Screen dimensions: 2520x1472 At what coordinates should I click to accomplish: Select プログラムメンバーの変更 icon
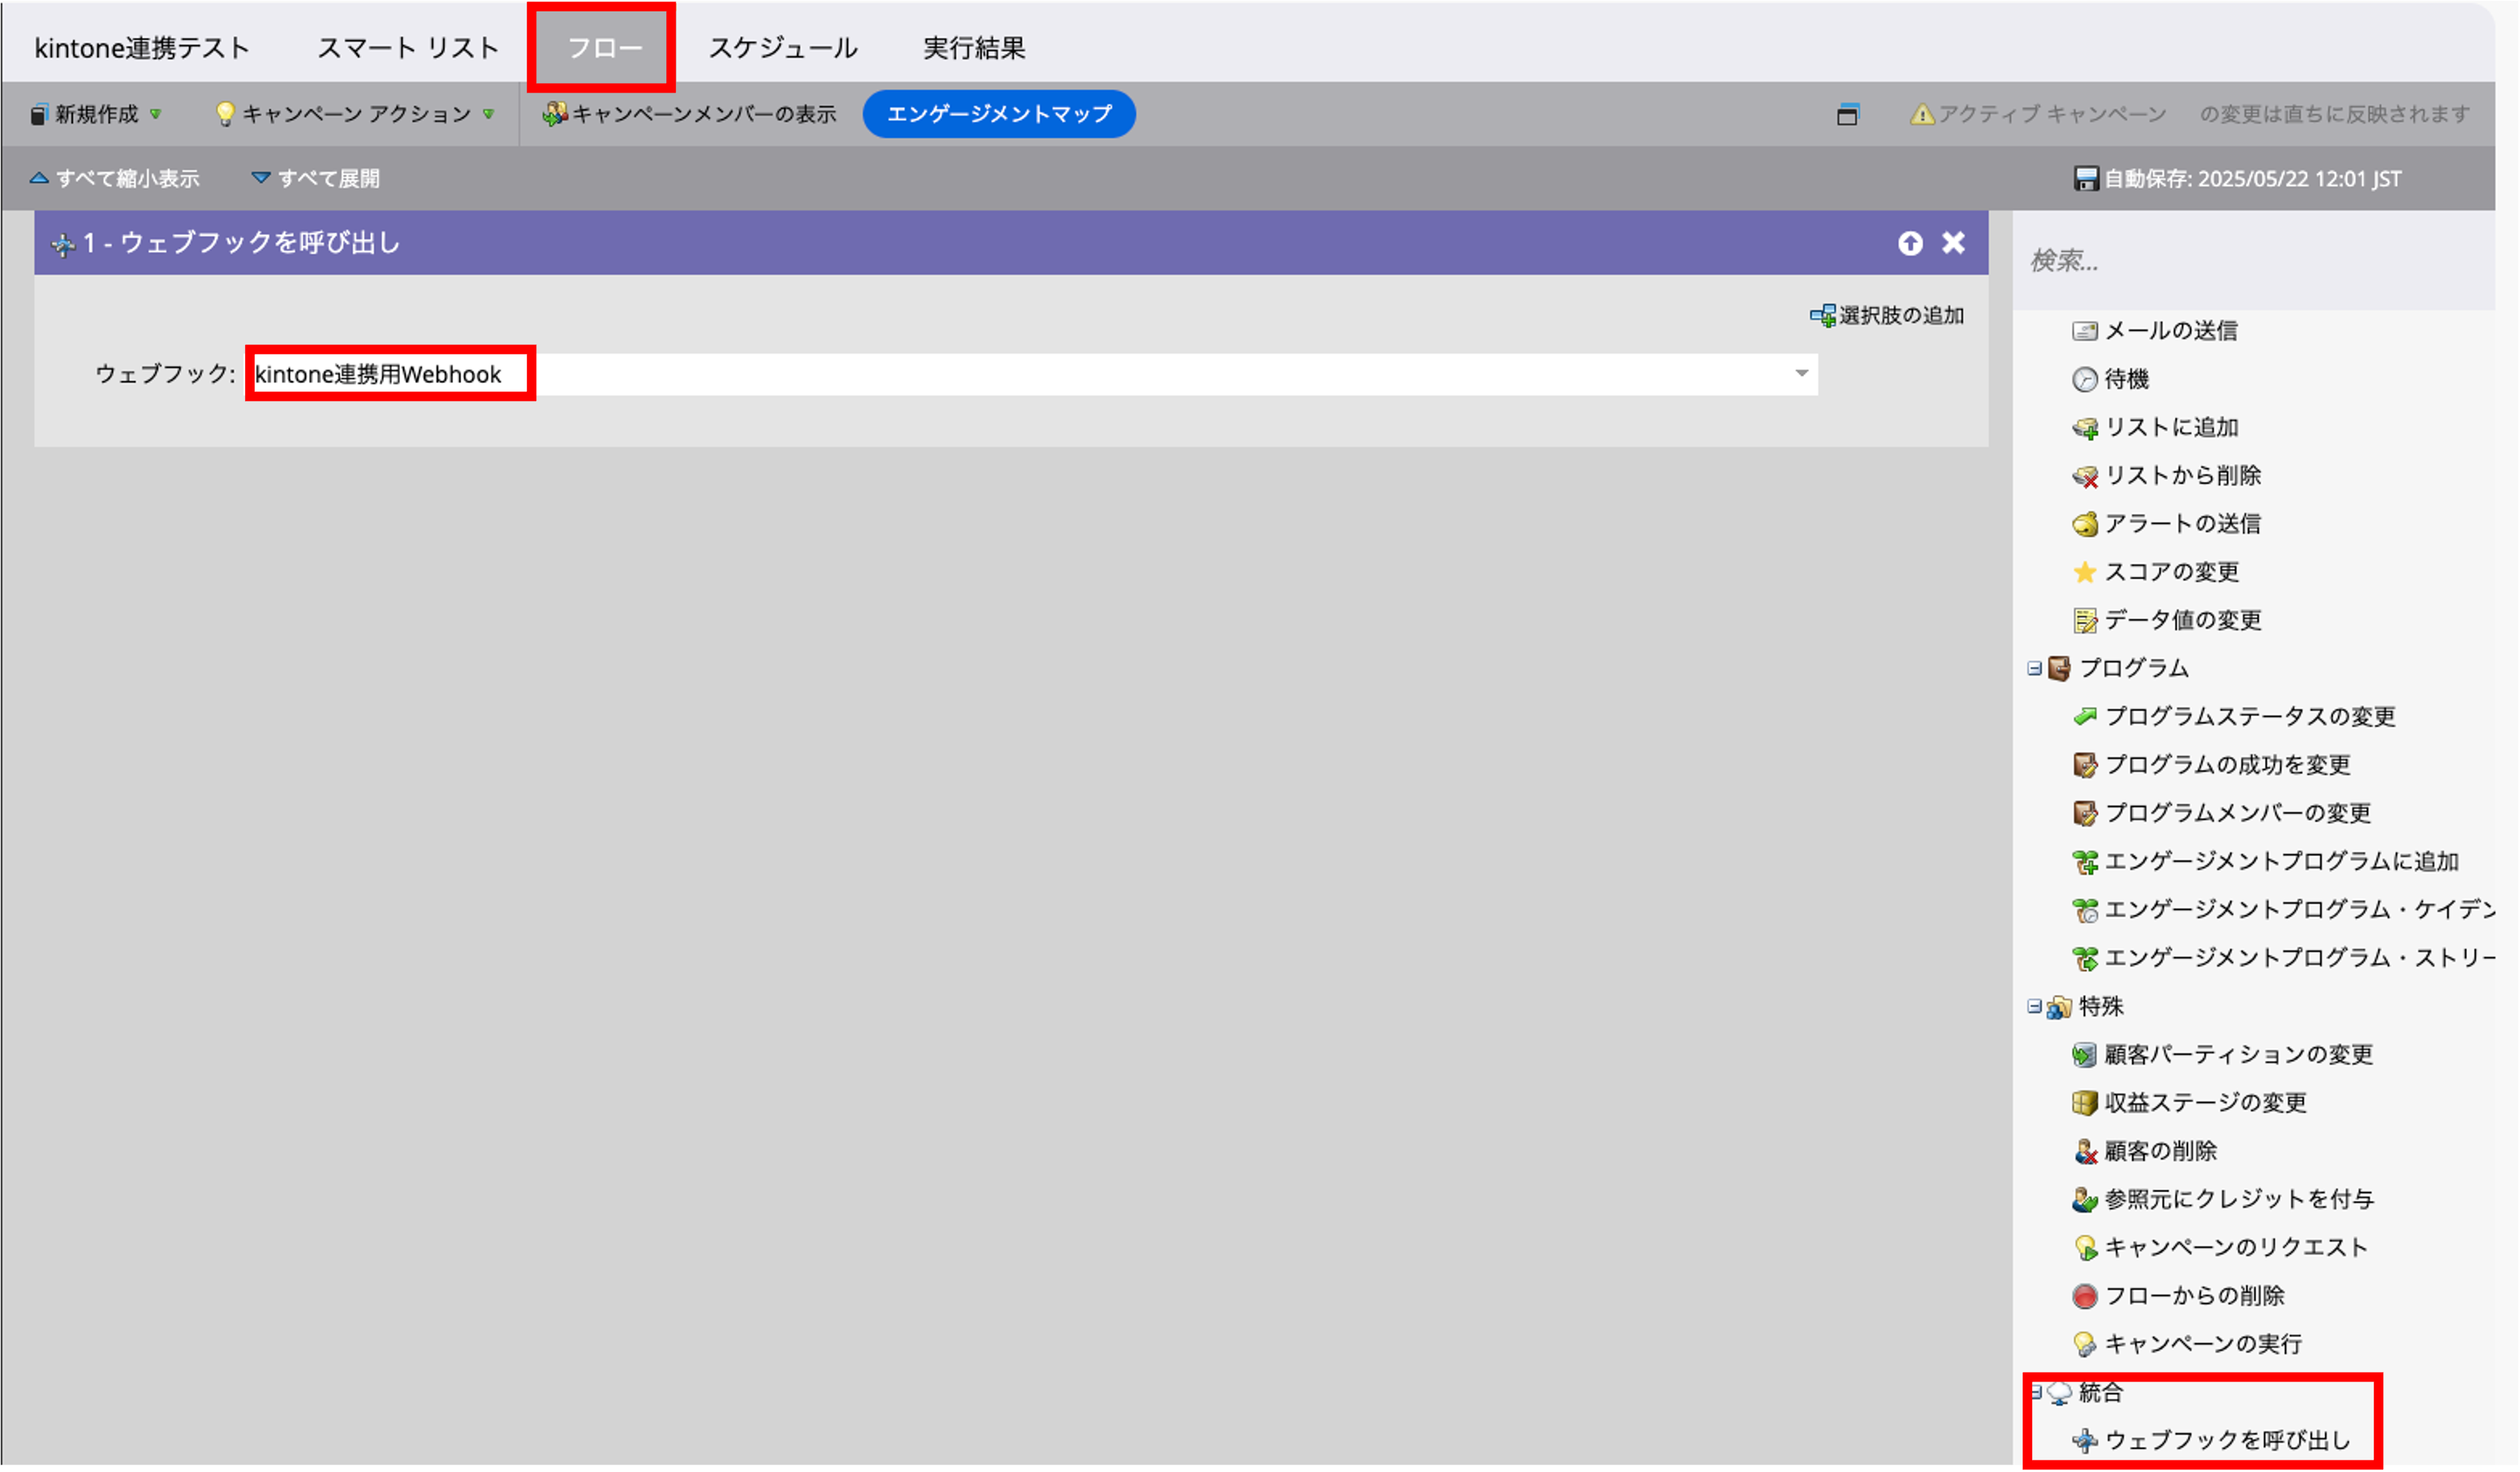(x=2084, y=813)
